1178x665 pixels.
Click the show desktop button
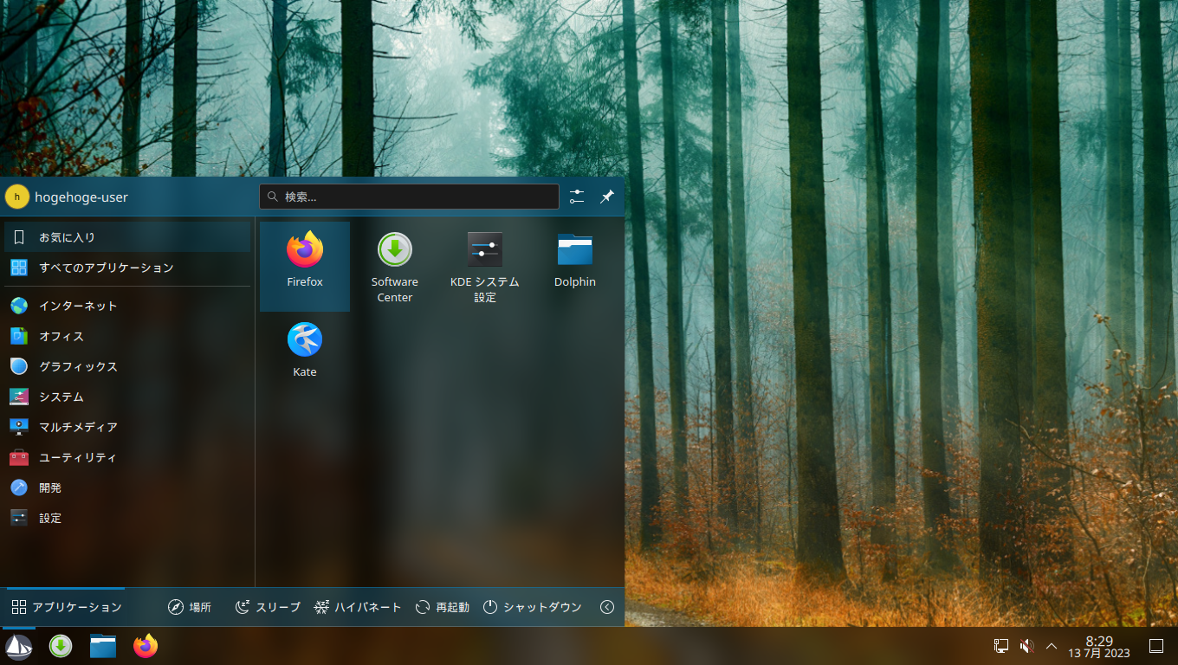pyautogui.click(x=1156, y=646)
